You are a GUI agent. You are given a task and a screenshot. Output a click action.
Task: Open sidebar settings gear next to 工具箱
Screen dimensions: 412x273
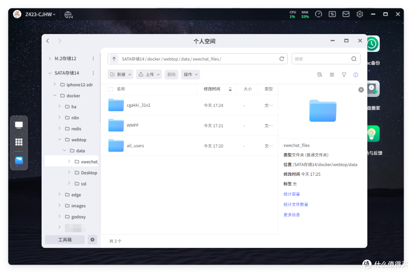(x=92, y=240)
